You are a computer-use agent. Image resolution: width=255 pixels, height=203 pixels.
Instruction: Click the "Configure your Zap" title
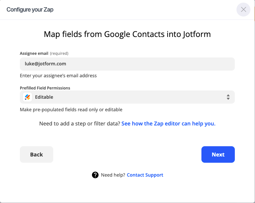pyautogui.click(x=30, y=10)
